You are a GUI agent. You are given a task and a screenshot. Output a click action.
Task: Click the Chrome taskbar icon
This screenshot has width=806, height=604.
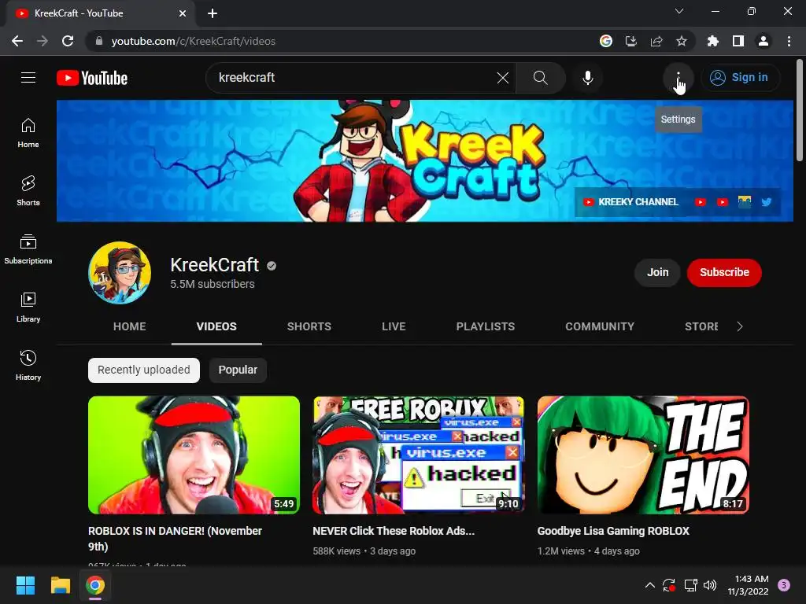click(95, 585)
